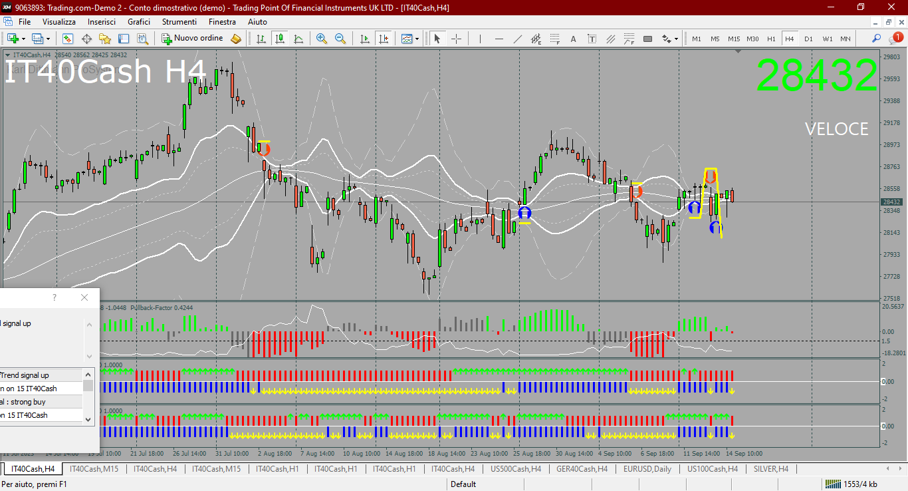Open the indicators list icon
This screenshot has height=491, width=908.
pos(407,39)
